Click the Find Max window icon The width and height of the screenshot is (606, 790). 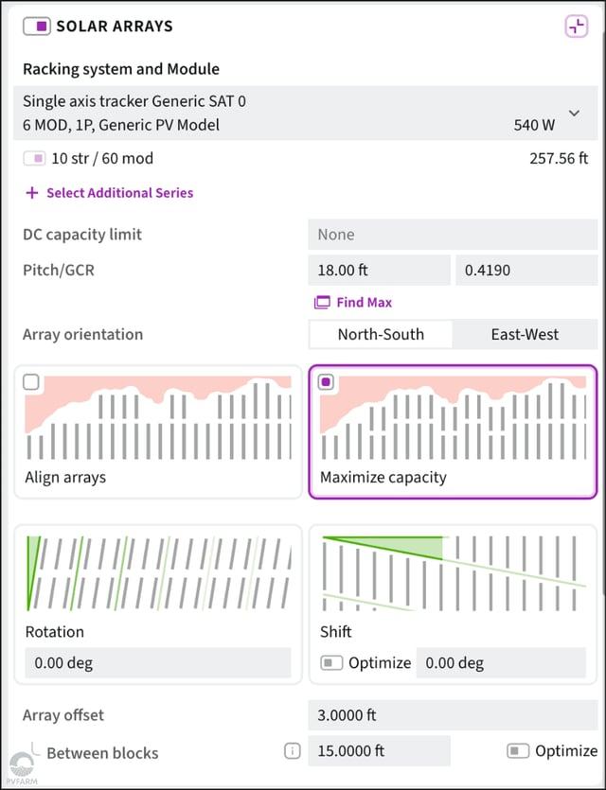[322, 303]
